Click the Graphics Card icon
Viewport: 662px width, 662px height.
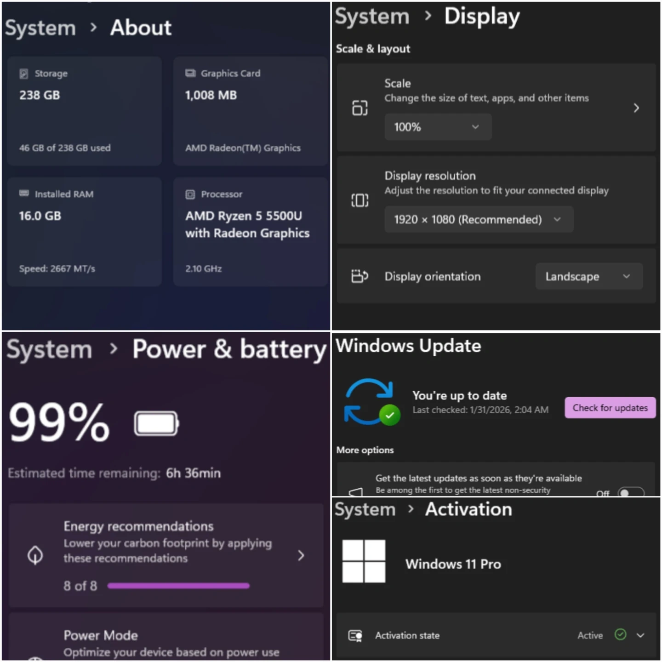point(190,73)
